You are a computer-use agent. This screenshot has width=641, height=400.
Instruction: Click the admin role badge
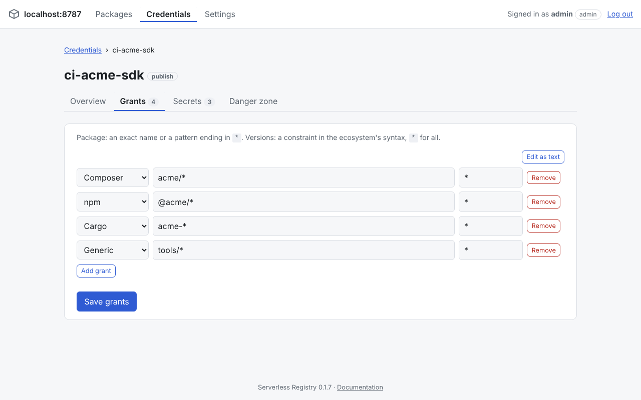(x=588, y=14)
